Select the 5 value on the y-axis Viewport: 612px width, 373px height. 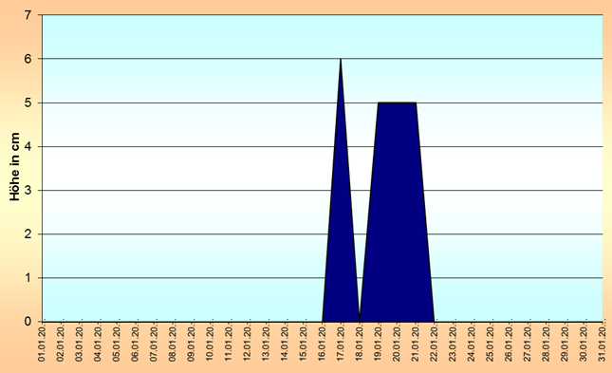point(28,103)
